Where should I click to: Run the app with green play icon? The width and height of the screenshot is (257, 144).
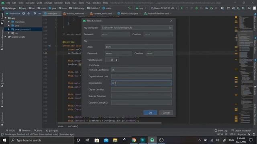pyautogui.click(x=182, y=8)
